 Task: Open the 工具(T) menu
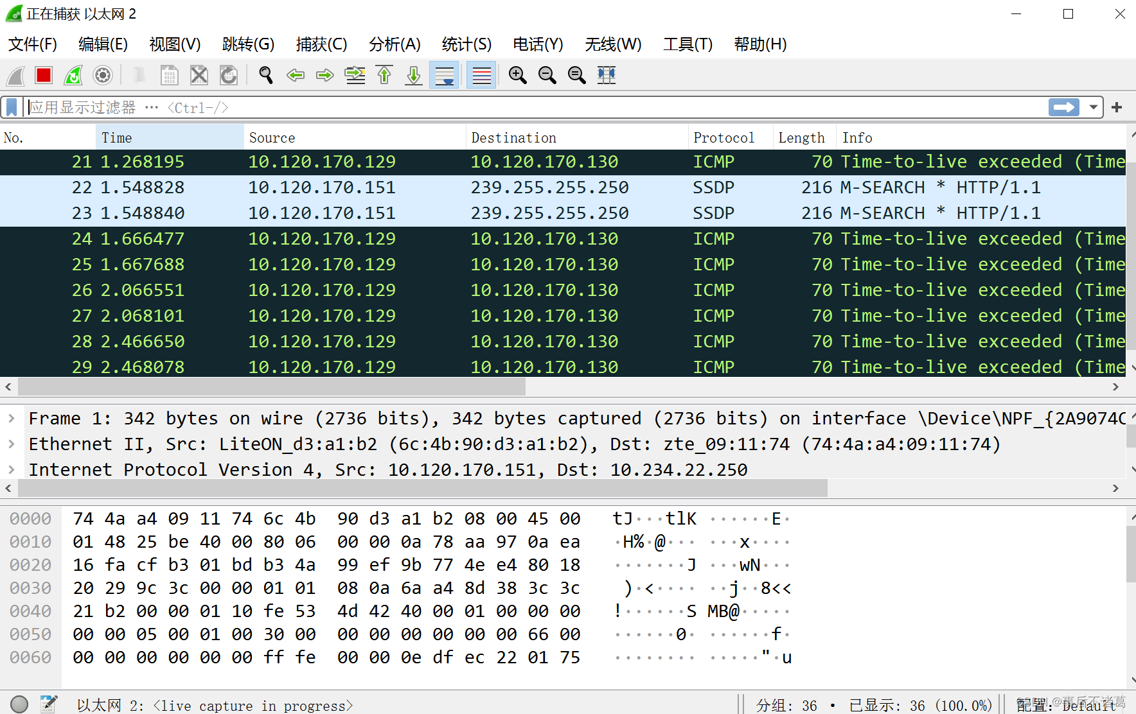(688, 44)
